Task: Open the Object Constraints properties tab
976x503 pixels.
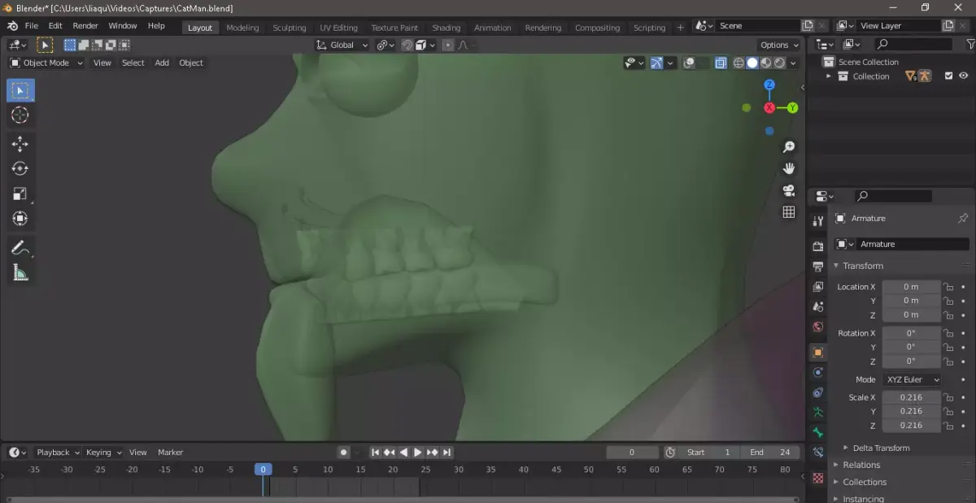Action: 818,393
